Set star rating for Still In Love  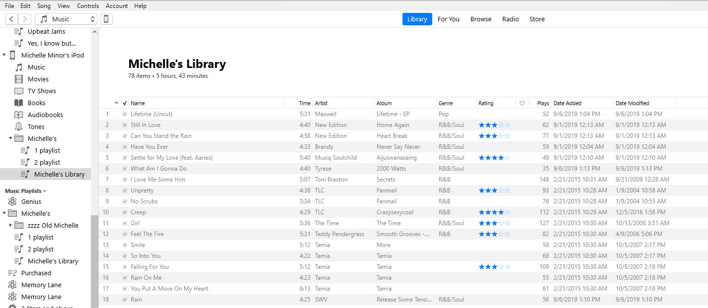pos(494,125)
